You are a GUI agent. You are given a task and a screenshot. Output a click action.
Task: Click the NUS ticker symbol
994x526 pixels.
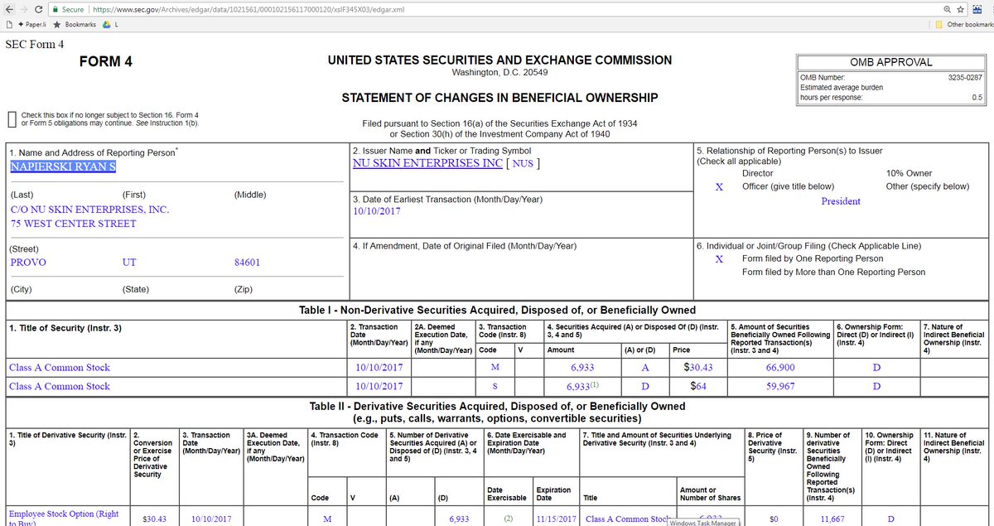point(523,164)
